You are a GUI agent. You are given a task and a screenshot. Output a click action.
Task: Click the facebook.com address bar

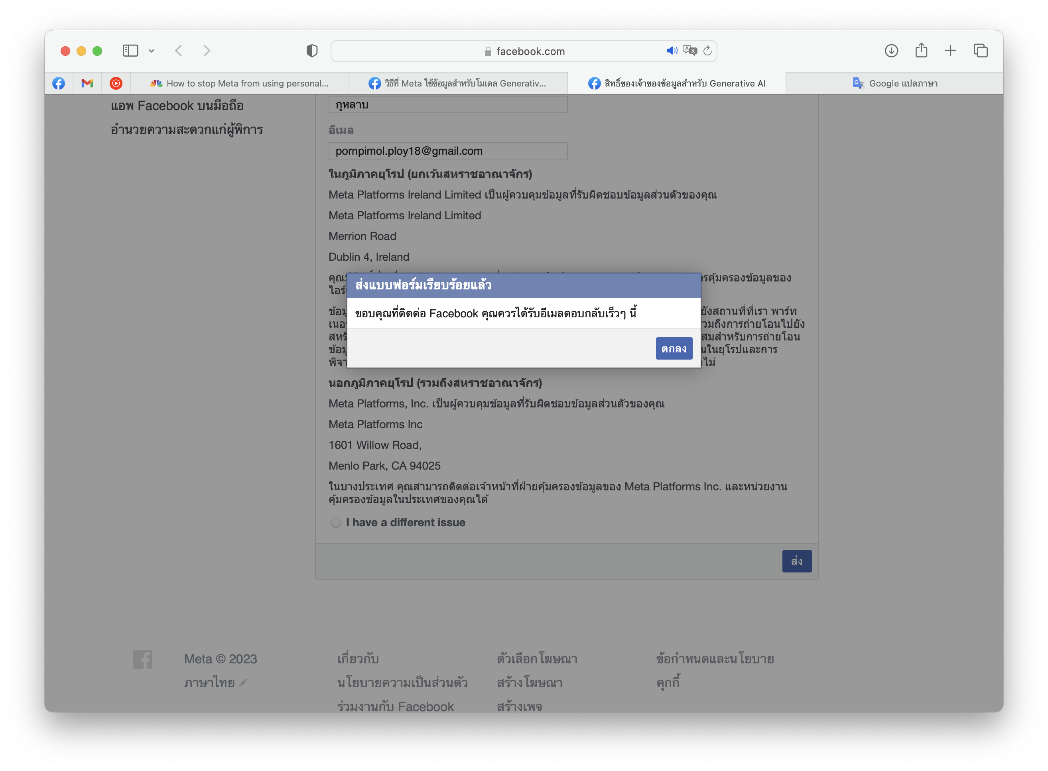pos(530,51)
